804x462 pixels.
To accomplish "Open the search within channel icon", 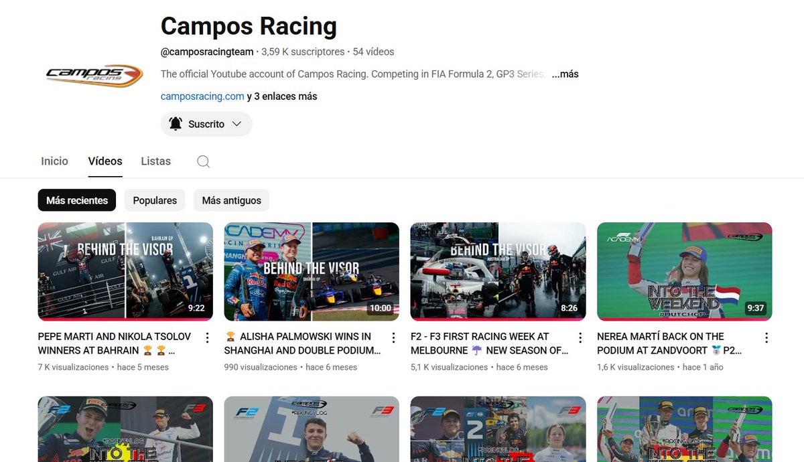I will pyautogui.click(x=203, y=161).
